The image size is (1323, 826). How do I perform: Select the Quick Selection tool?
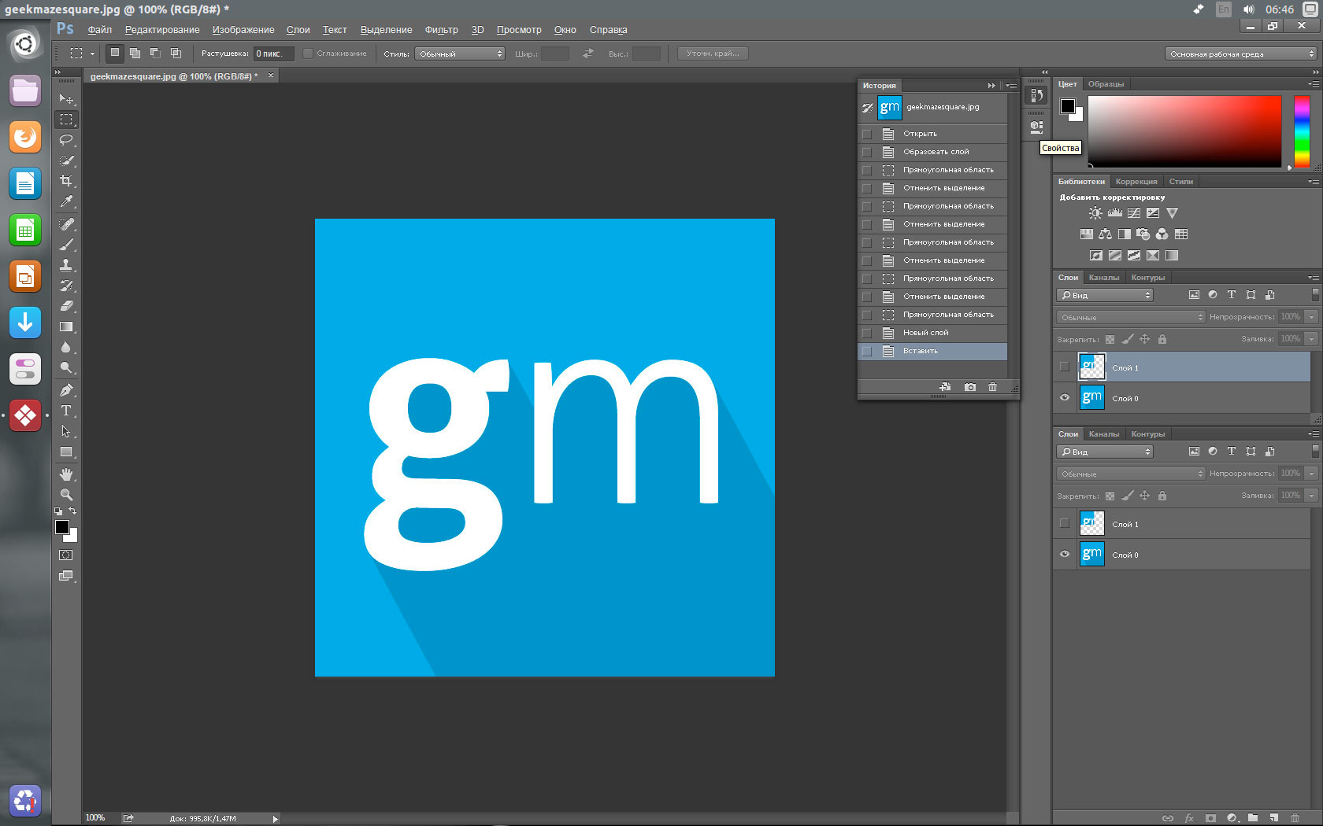66,160
